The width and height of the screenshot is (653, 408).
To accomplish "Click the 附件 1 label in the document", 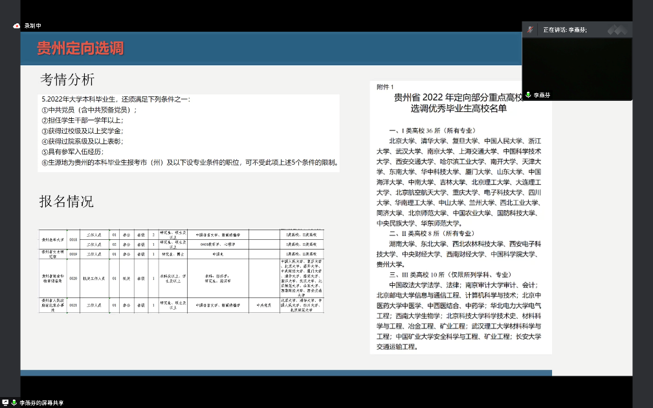I will click(x=385, y=87).
